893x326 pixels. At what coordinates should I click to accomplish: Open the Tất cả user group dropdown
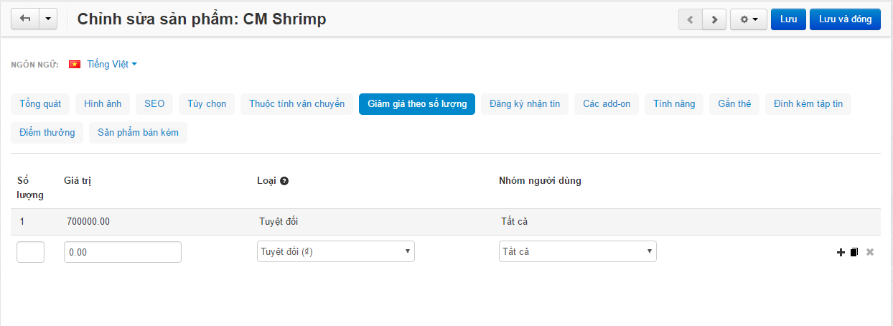click(x=578, y=251)
